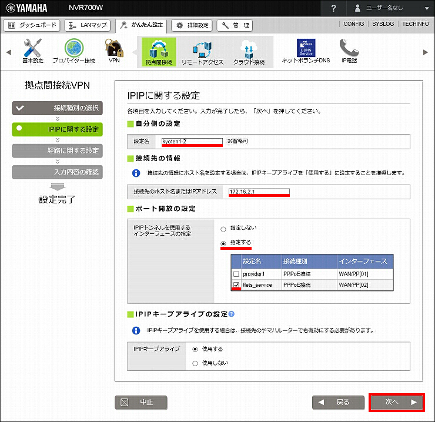Click the 次へ next button

click(x=397, y=402)
